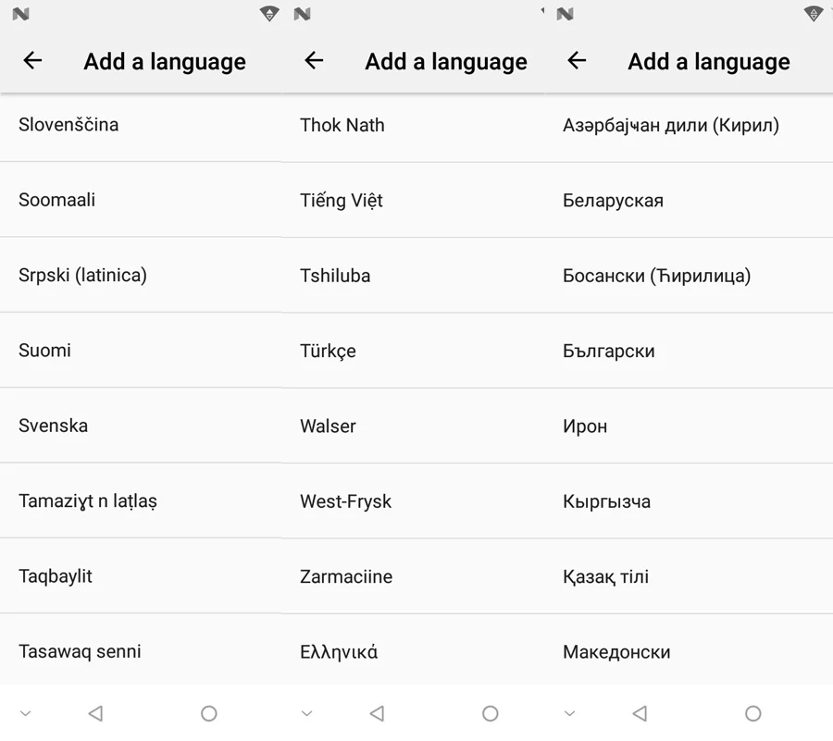Tap the back arrow in the left panel
The image size is (833, 741).
pyautogui.click(x=32, y=60)
